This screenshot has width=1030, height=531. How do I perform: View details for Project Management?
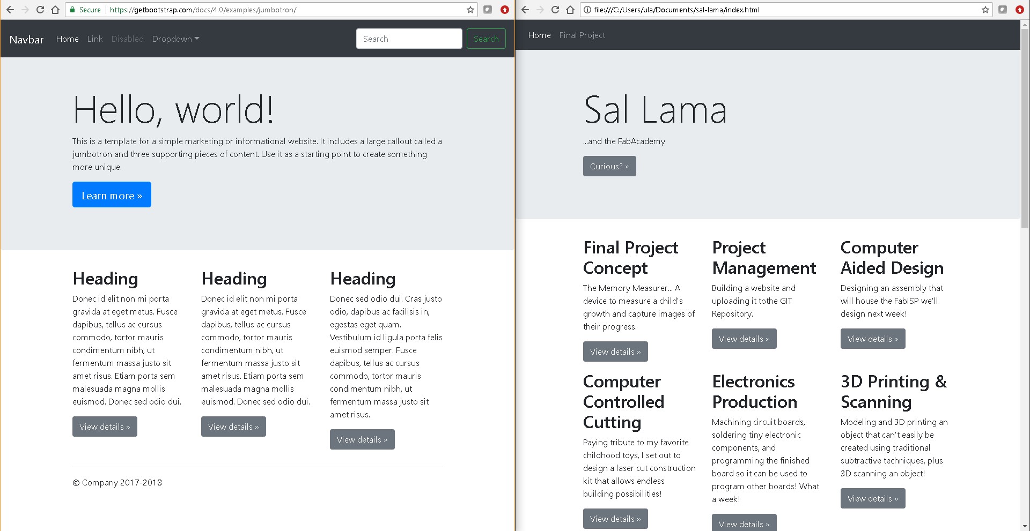[744, 339]
